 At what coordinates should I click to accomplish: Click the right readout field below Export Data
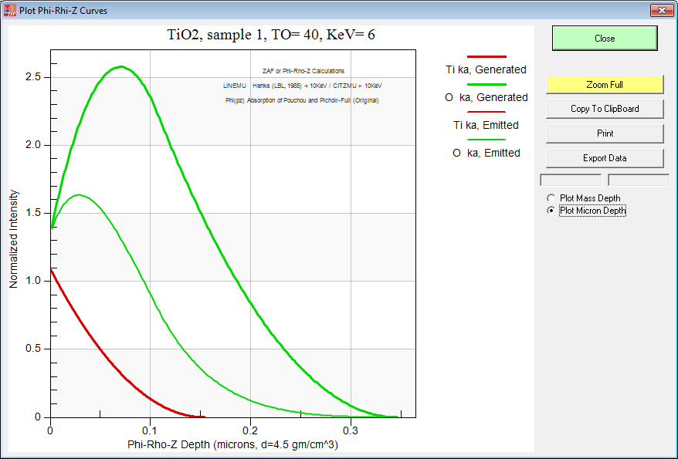tap(638, 181)
